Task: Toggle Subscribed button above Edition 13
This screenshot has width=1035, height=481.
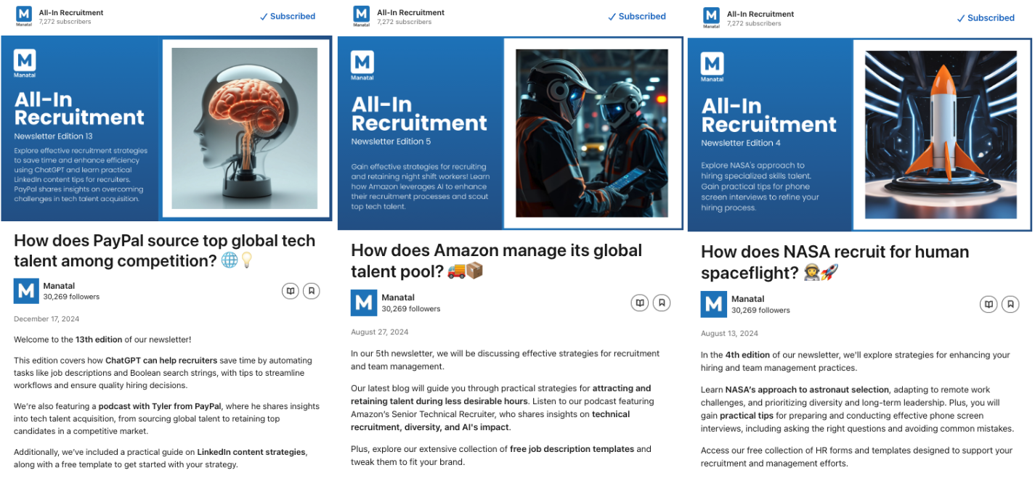Action: pyautogui.click(x=288, y=17)
